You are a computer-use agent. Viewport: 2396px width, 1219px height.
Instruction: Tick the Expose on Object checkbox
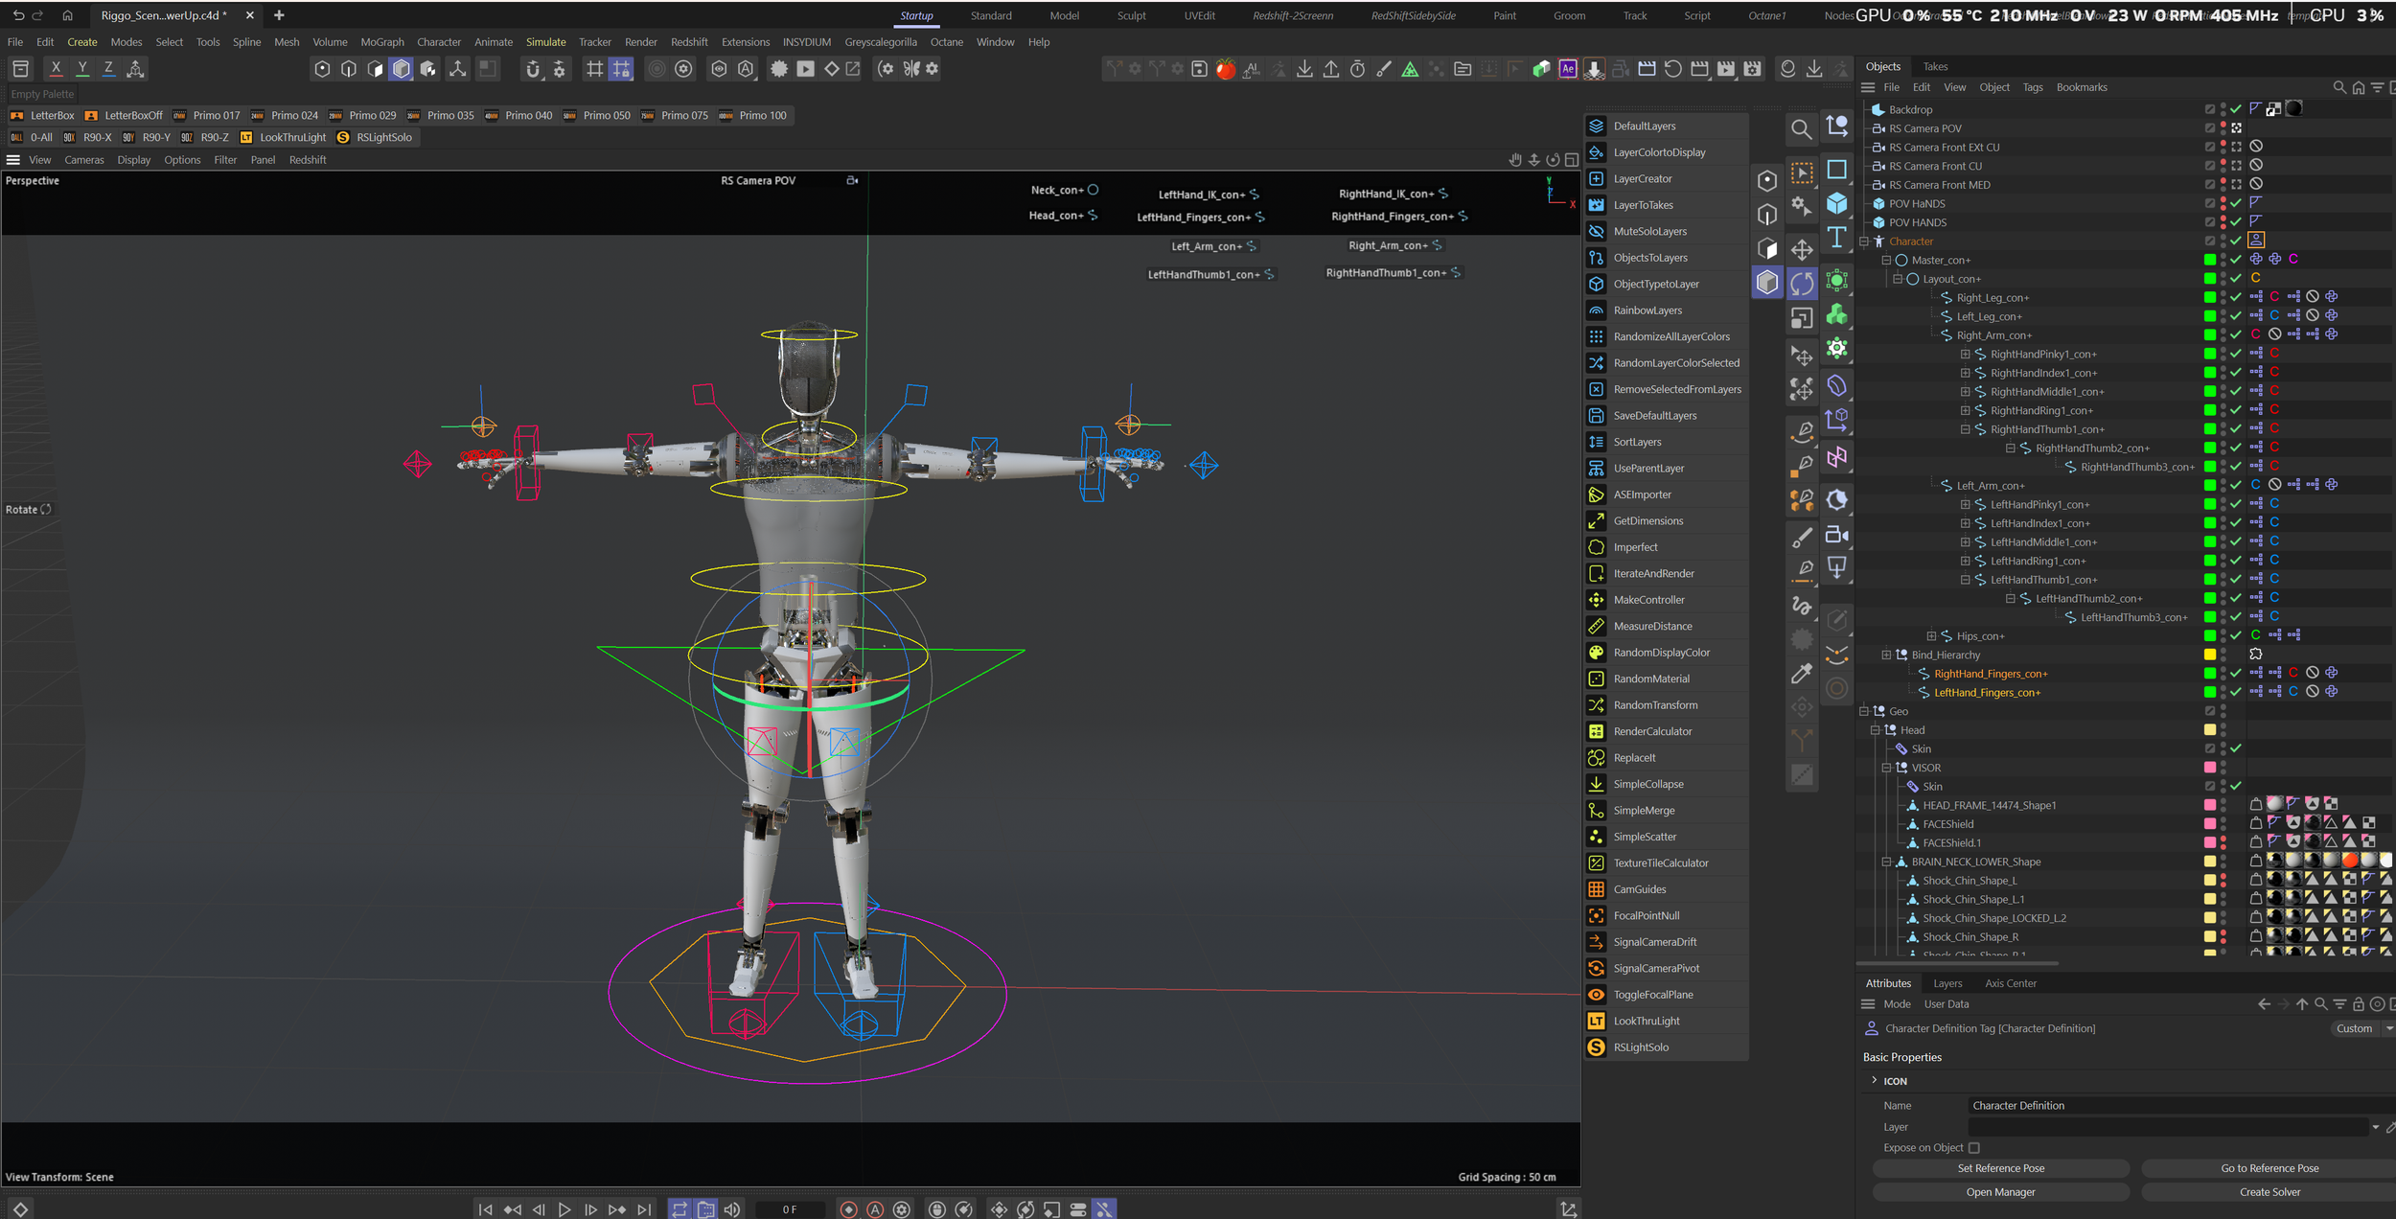[x=1973, y=1147]
